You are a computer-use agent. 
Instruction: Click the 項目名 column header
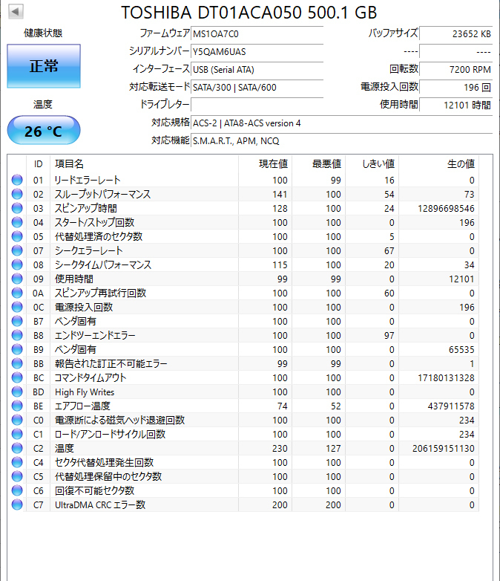pos(145,163)
